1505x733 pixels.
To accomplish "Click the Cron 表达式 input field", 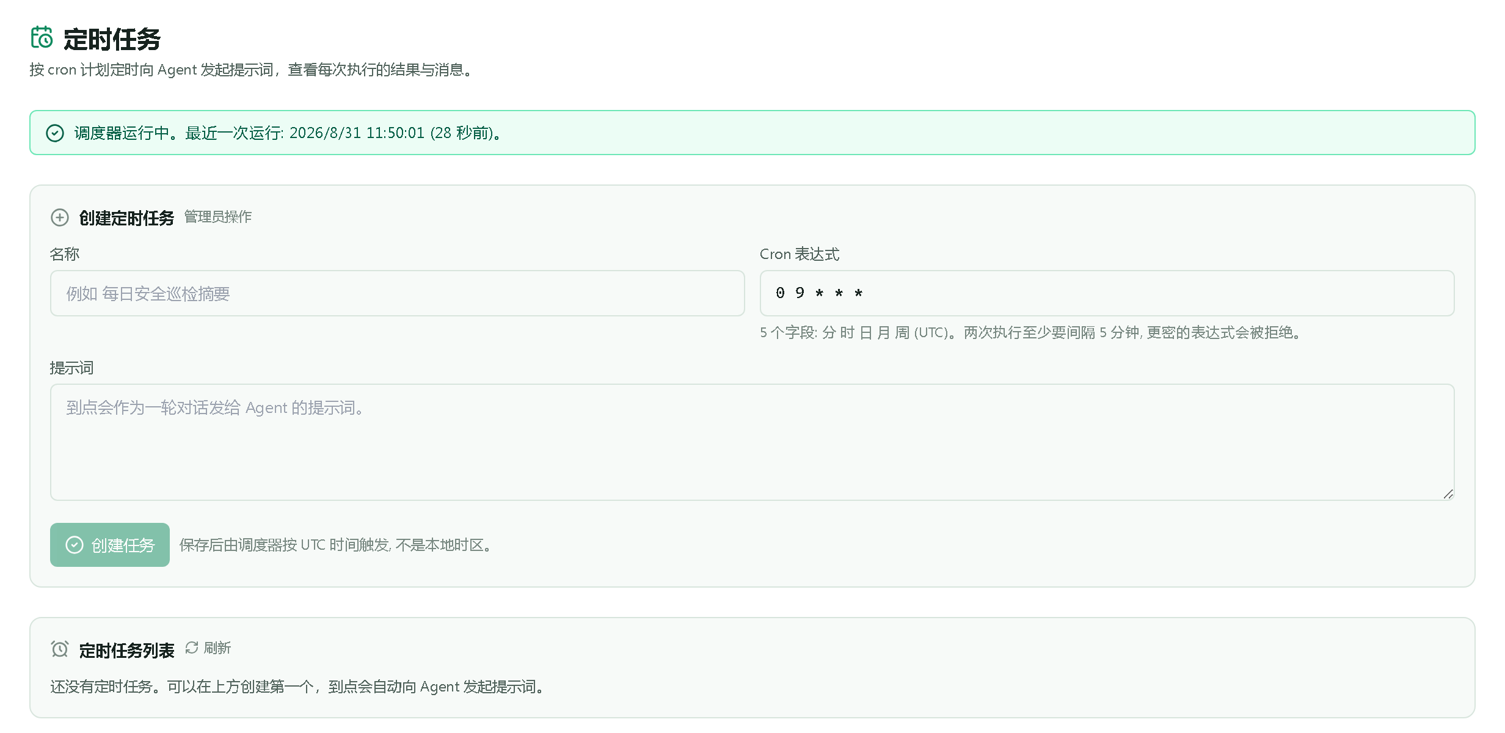I will [1107, 293].
